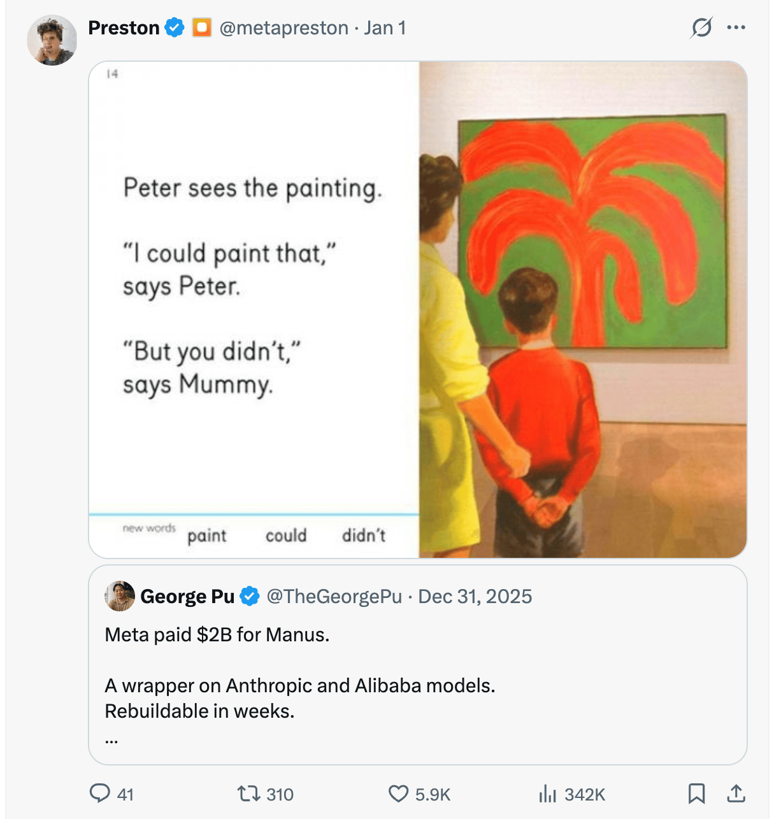
Task: Open George Pu's small avatar
Action: tap(120, 596)
